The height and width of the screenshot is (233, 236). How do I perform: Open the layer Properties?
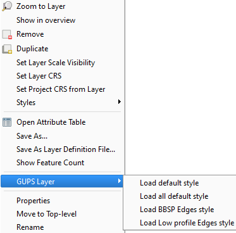[x=33, y=201]
